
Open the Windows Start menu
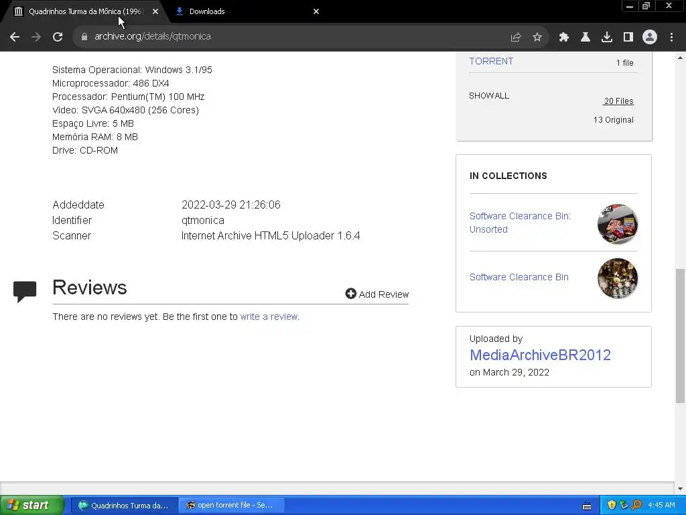(x=31, y=505)
